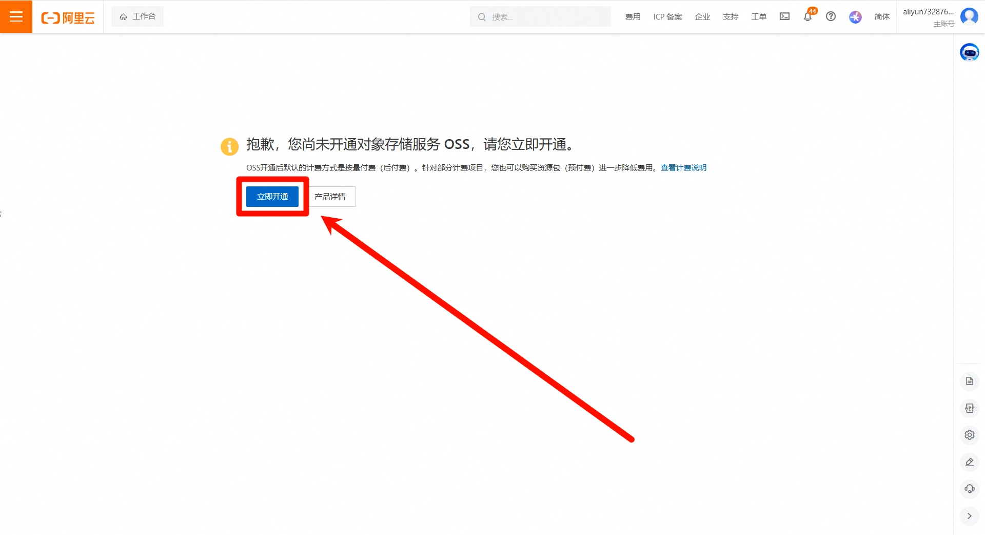
Task: Click the user avatar icon
Action: pyautogui.click(x=969, y=16)
